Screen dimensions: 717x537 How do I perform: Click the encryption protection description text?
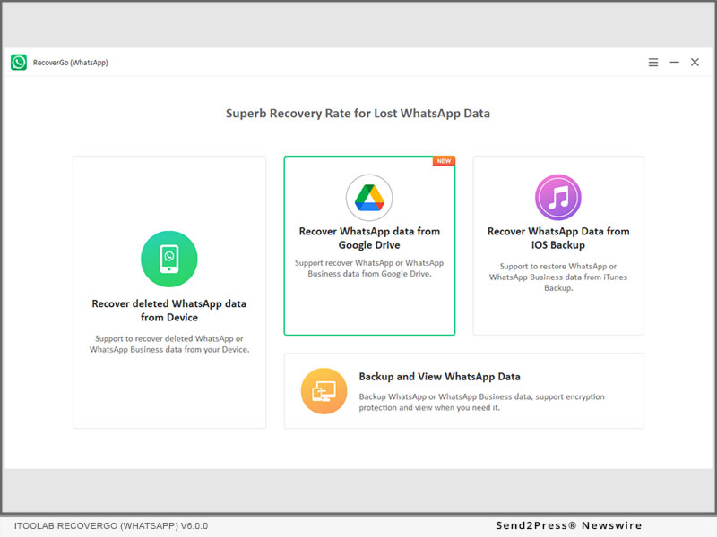coord(481,402)
